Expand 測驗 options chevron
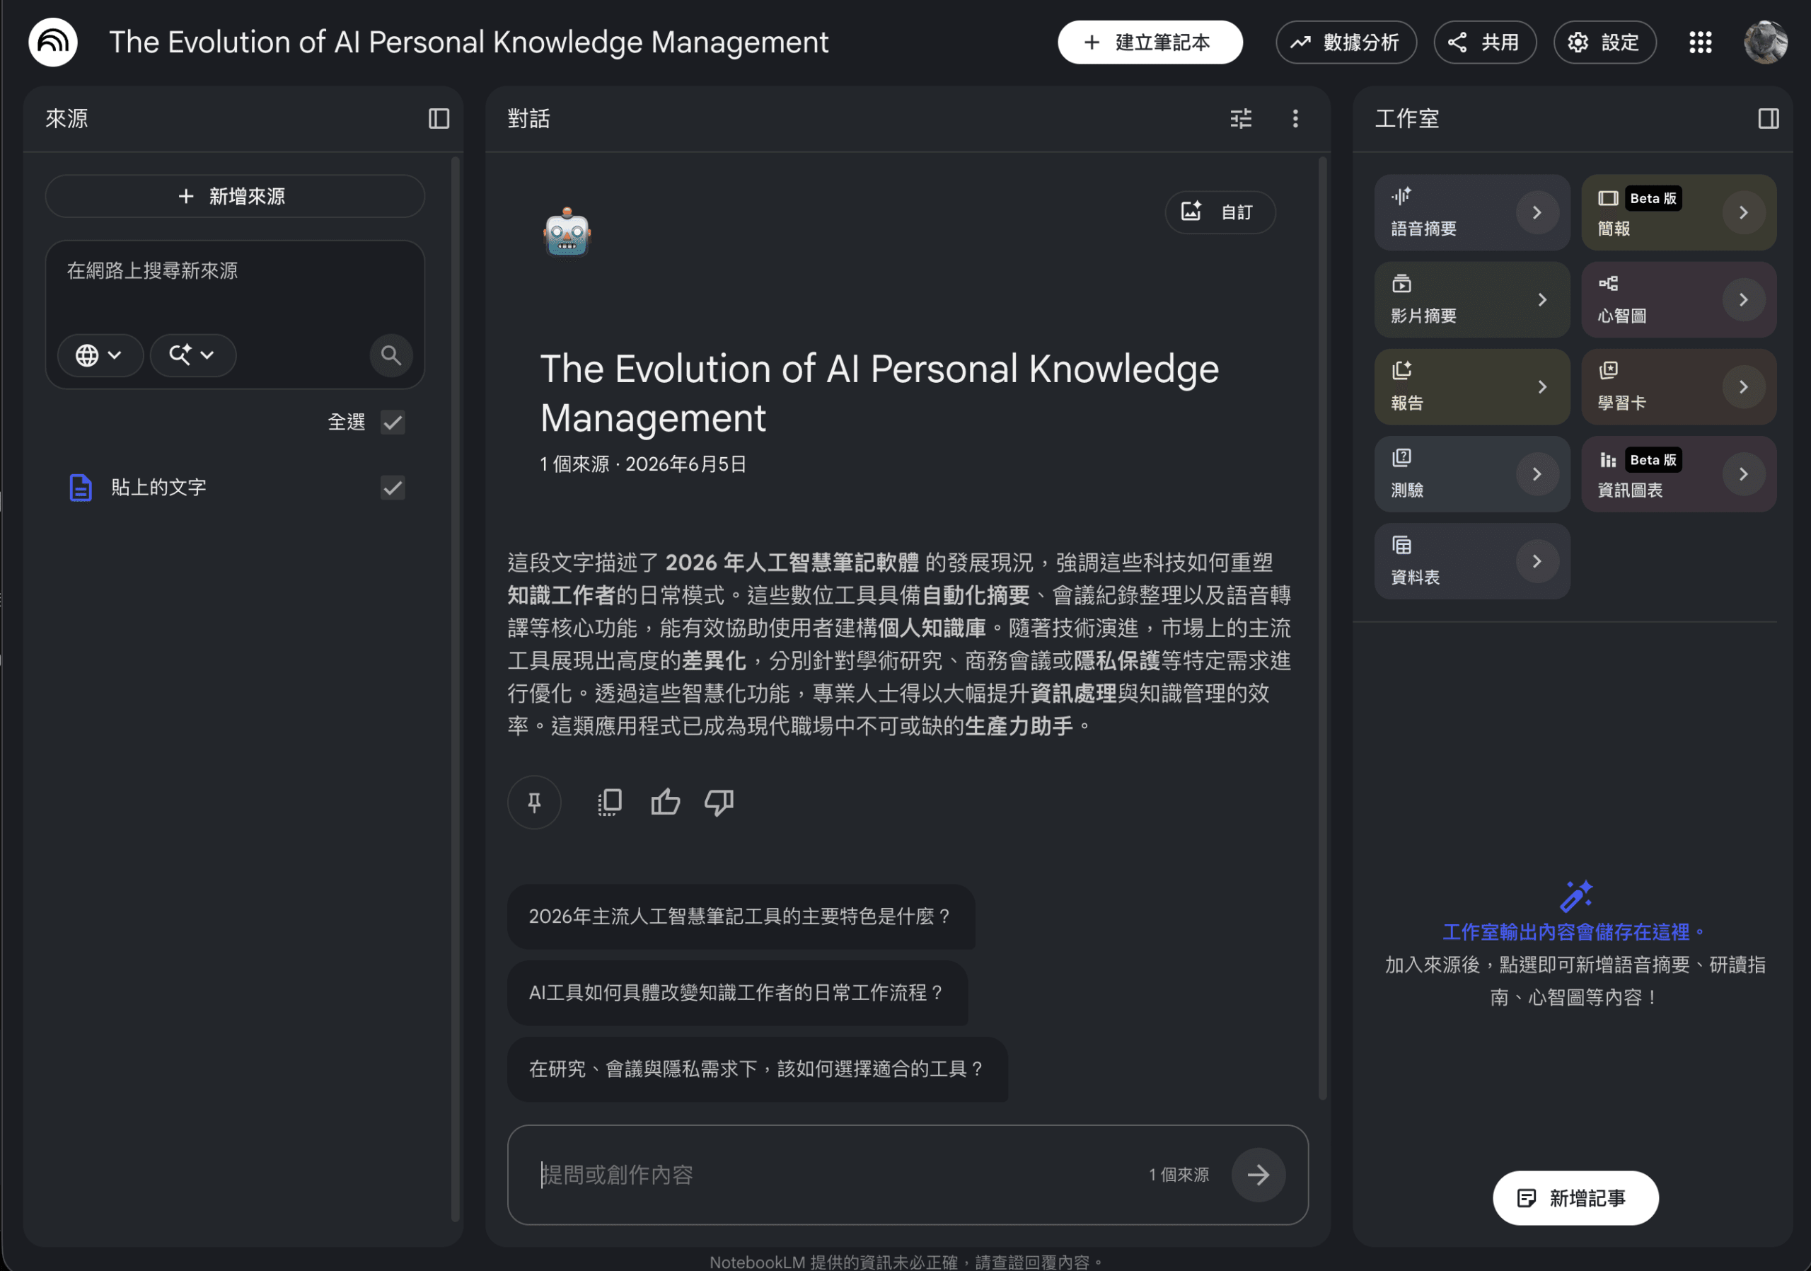 pos(1537,474)
